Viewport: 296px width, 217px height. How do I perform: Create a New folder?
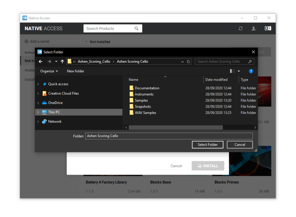pos(75,71)
